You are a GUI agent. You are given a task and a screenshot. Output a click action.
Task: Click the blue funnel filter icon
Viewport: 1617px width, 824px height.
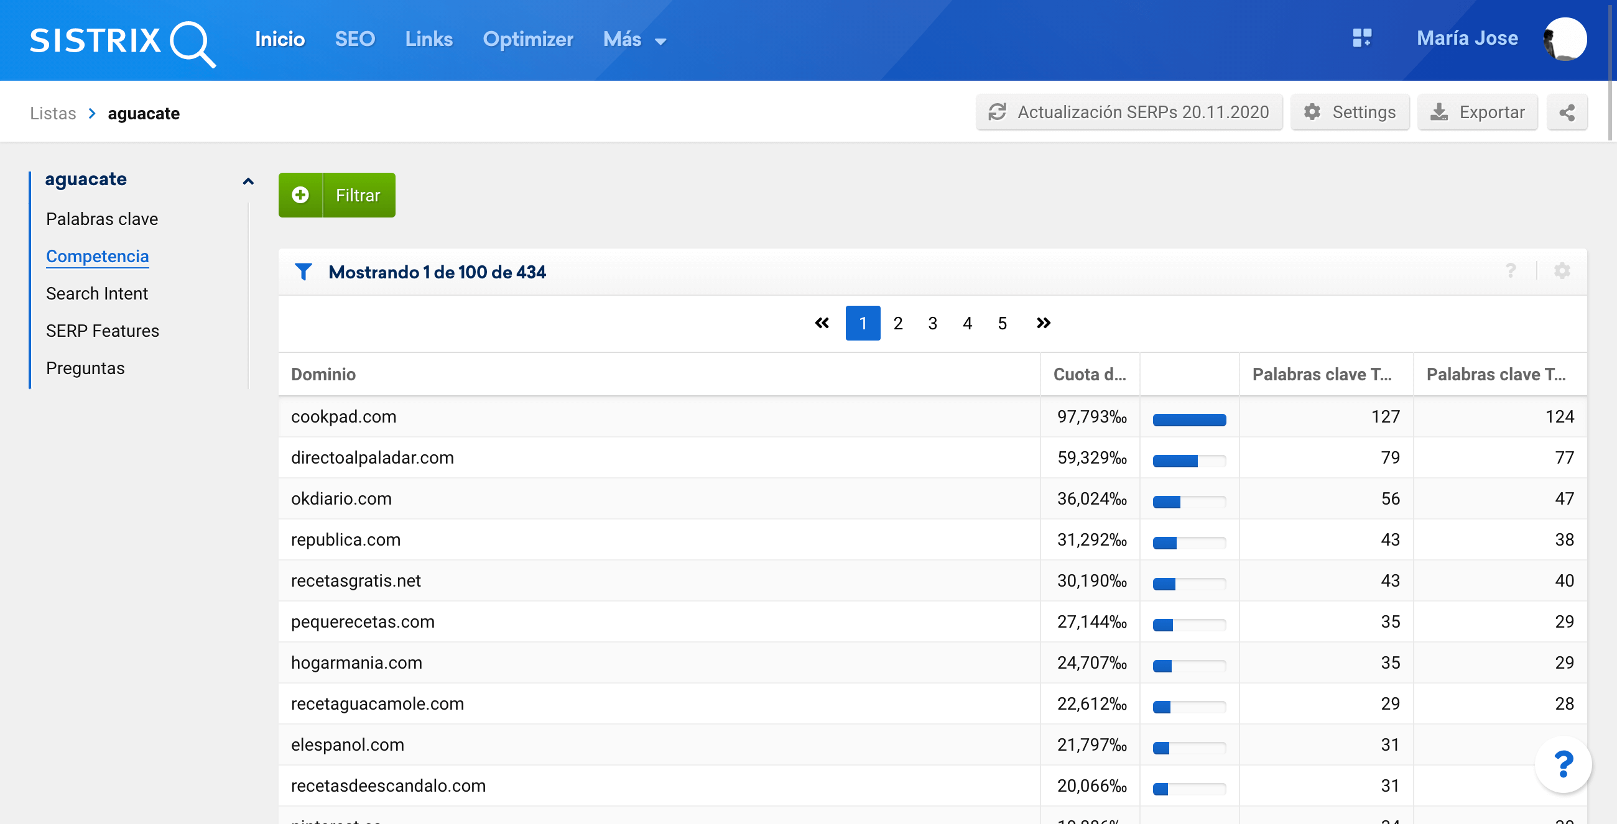[303, 272]
